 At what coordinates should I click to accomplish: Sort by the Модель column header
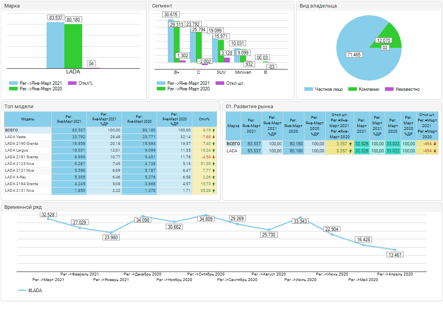pyautogui.click(x=28, y=119)
